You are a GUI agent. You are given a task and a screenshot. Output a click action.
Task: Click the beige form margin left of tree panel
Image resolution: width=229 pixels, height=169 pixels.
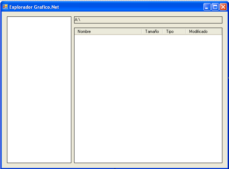5,90
